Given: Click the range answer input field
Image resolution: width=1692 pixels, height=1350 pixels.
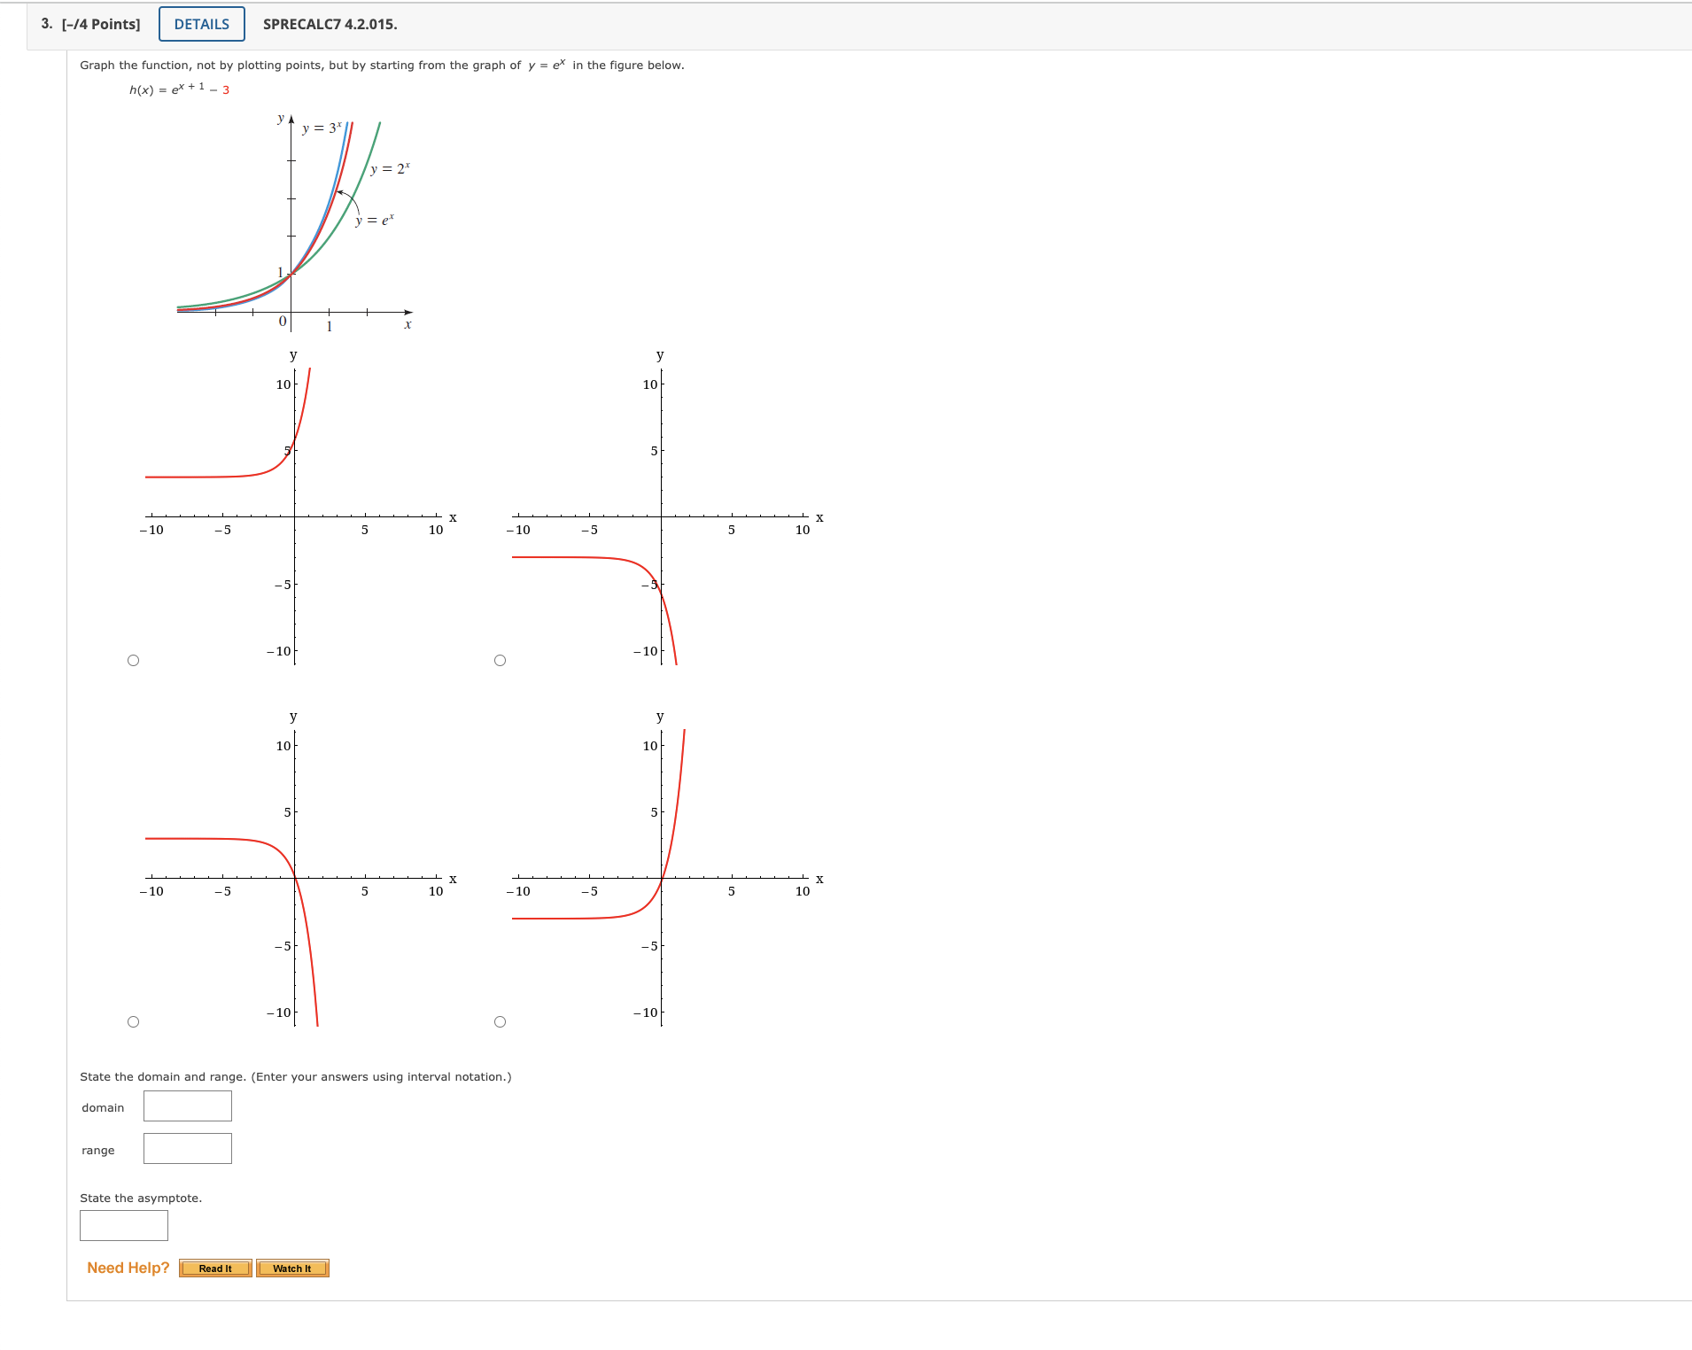Looking at the screenshot, I should tap(186, 1148).
